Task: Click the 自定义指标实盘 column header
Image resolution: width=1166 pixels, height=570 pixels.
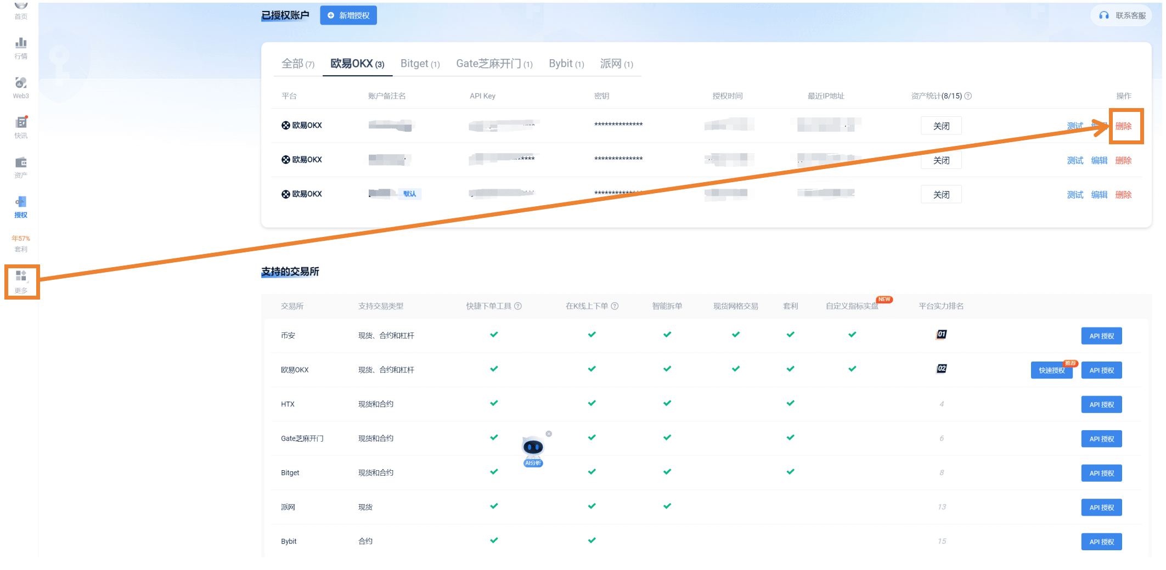Action: point(852,306)
